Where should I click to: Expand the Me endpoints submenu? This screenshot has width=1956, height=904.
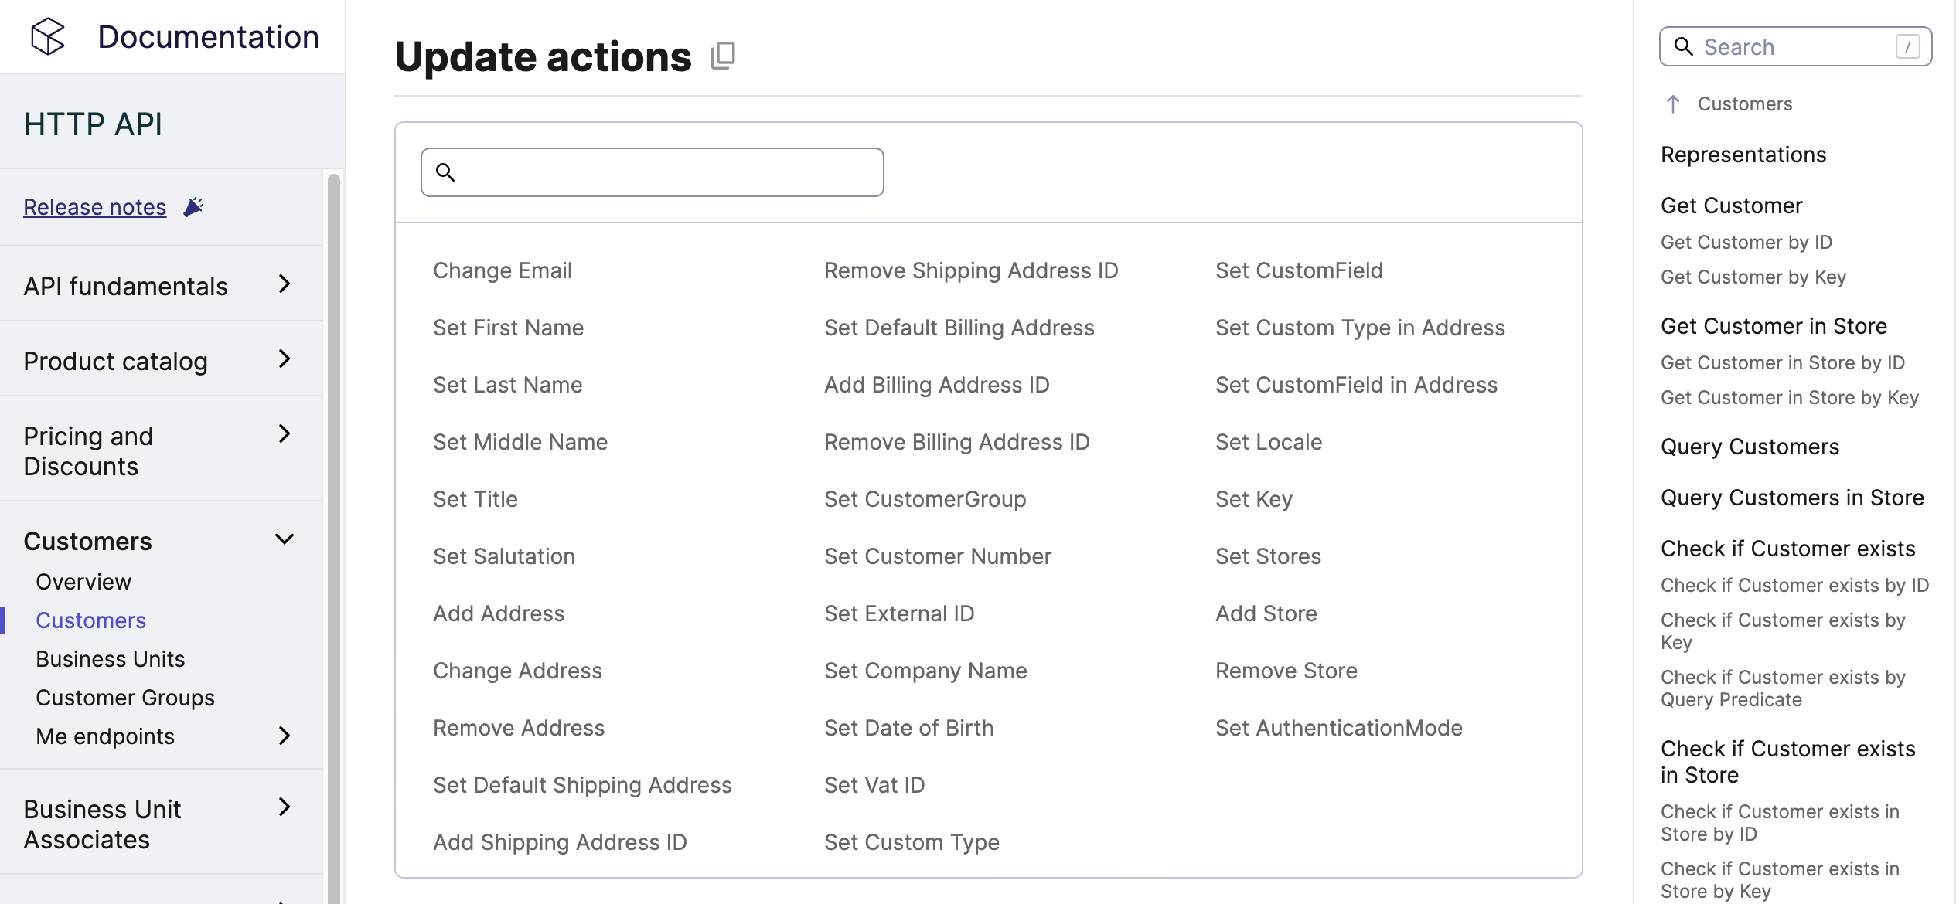click(x=284, y=736)
